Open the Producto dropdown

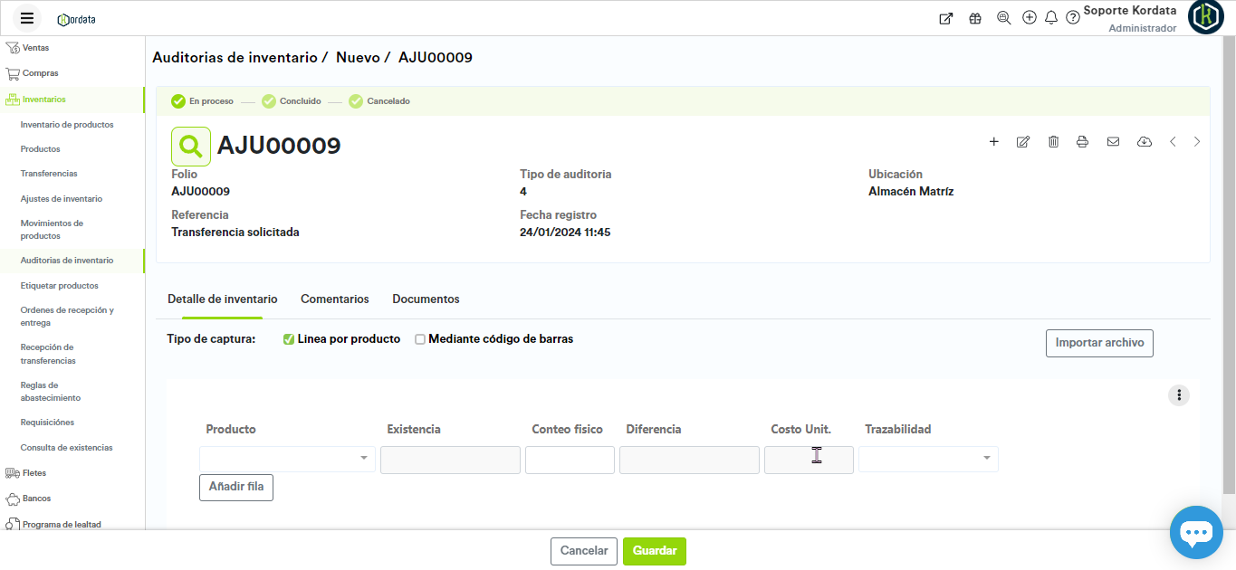tap(287, 459)
